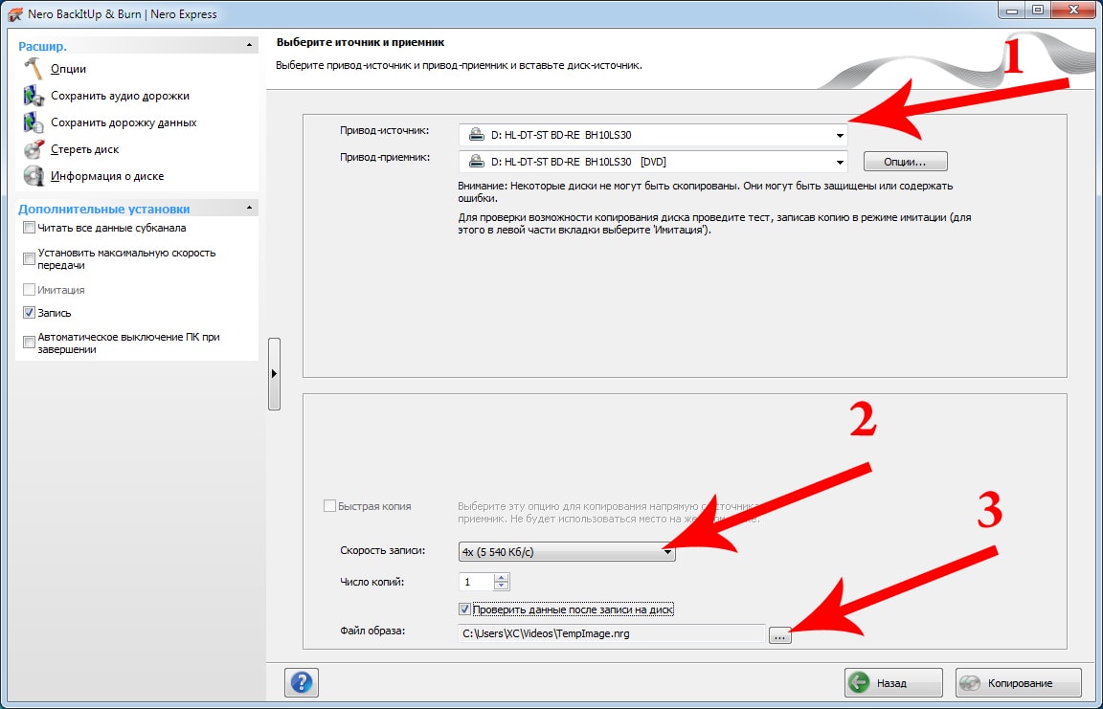This screenshot has width=1103, height=709.
Task: Collapse the Дополнительные установки section
Action: pos(249,208)
